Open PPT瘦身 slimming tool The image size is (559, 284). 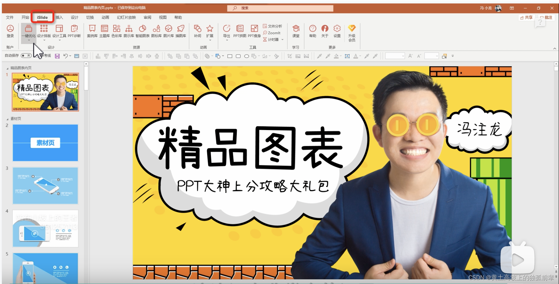[254, 31]
